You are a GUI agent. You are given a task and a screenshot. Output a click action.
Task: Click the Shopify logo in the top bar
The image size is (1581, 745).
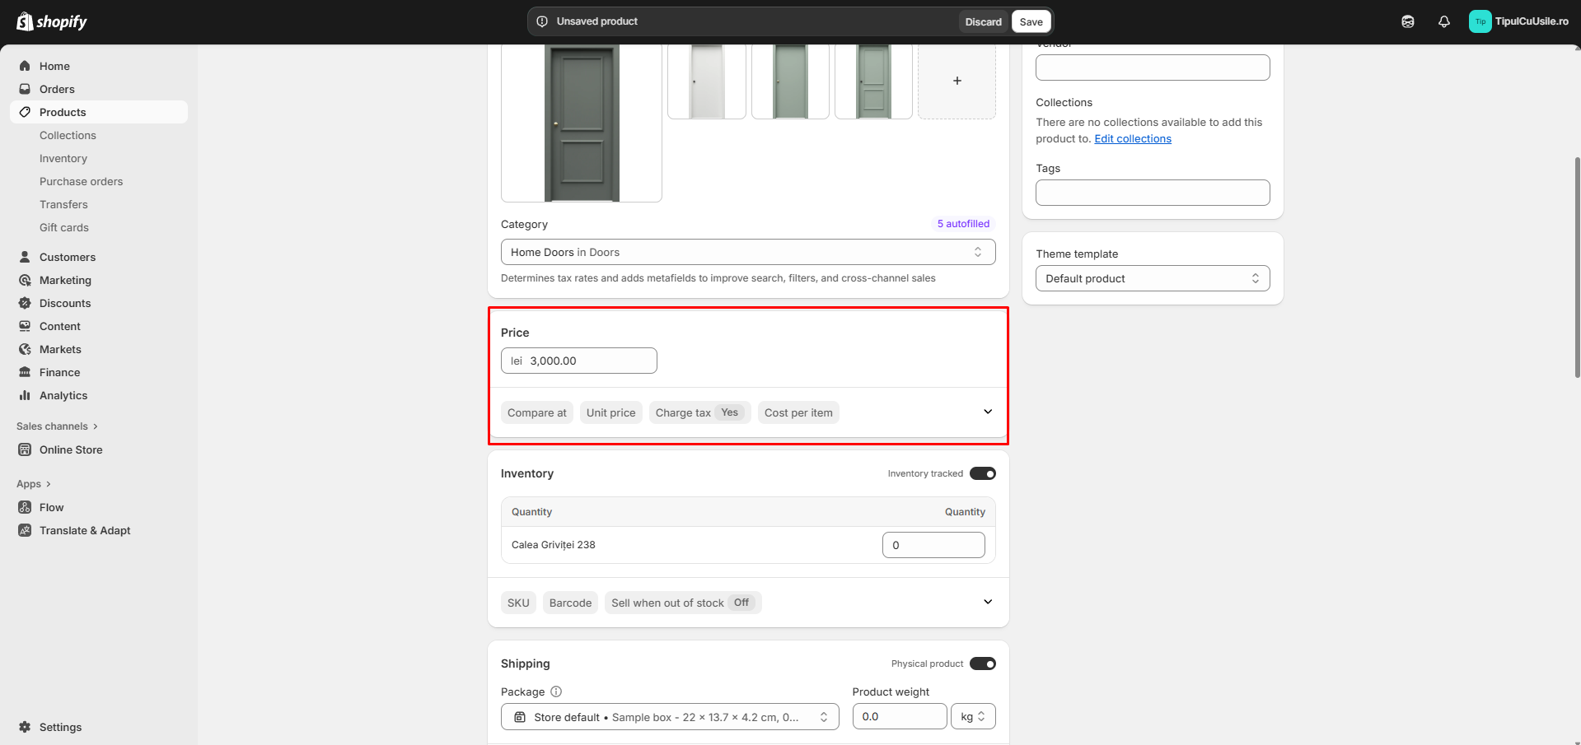(52, 21)
